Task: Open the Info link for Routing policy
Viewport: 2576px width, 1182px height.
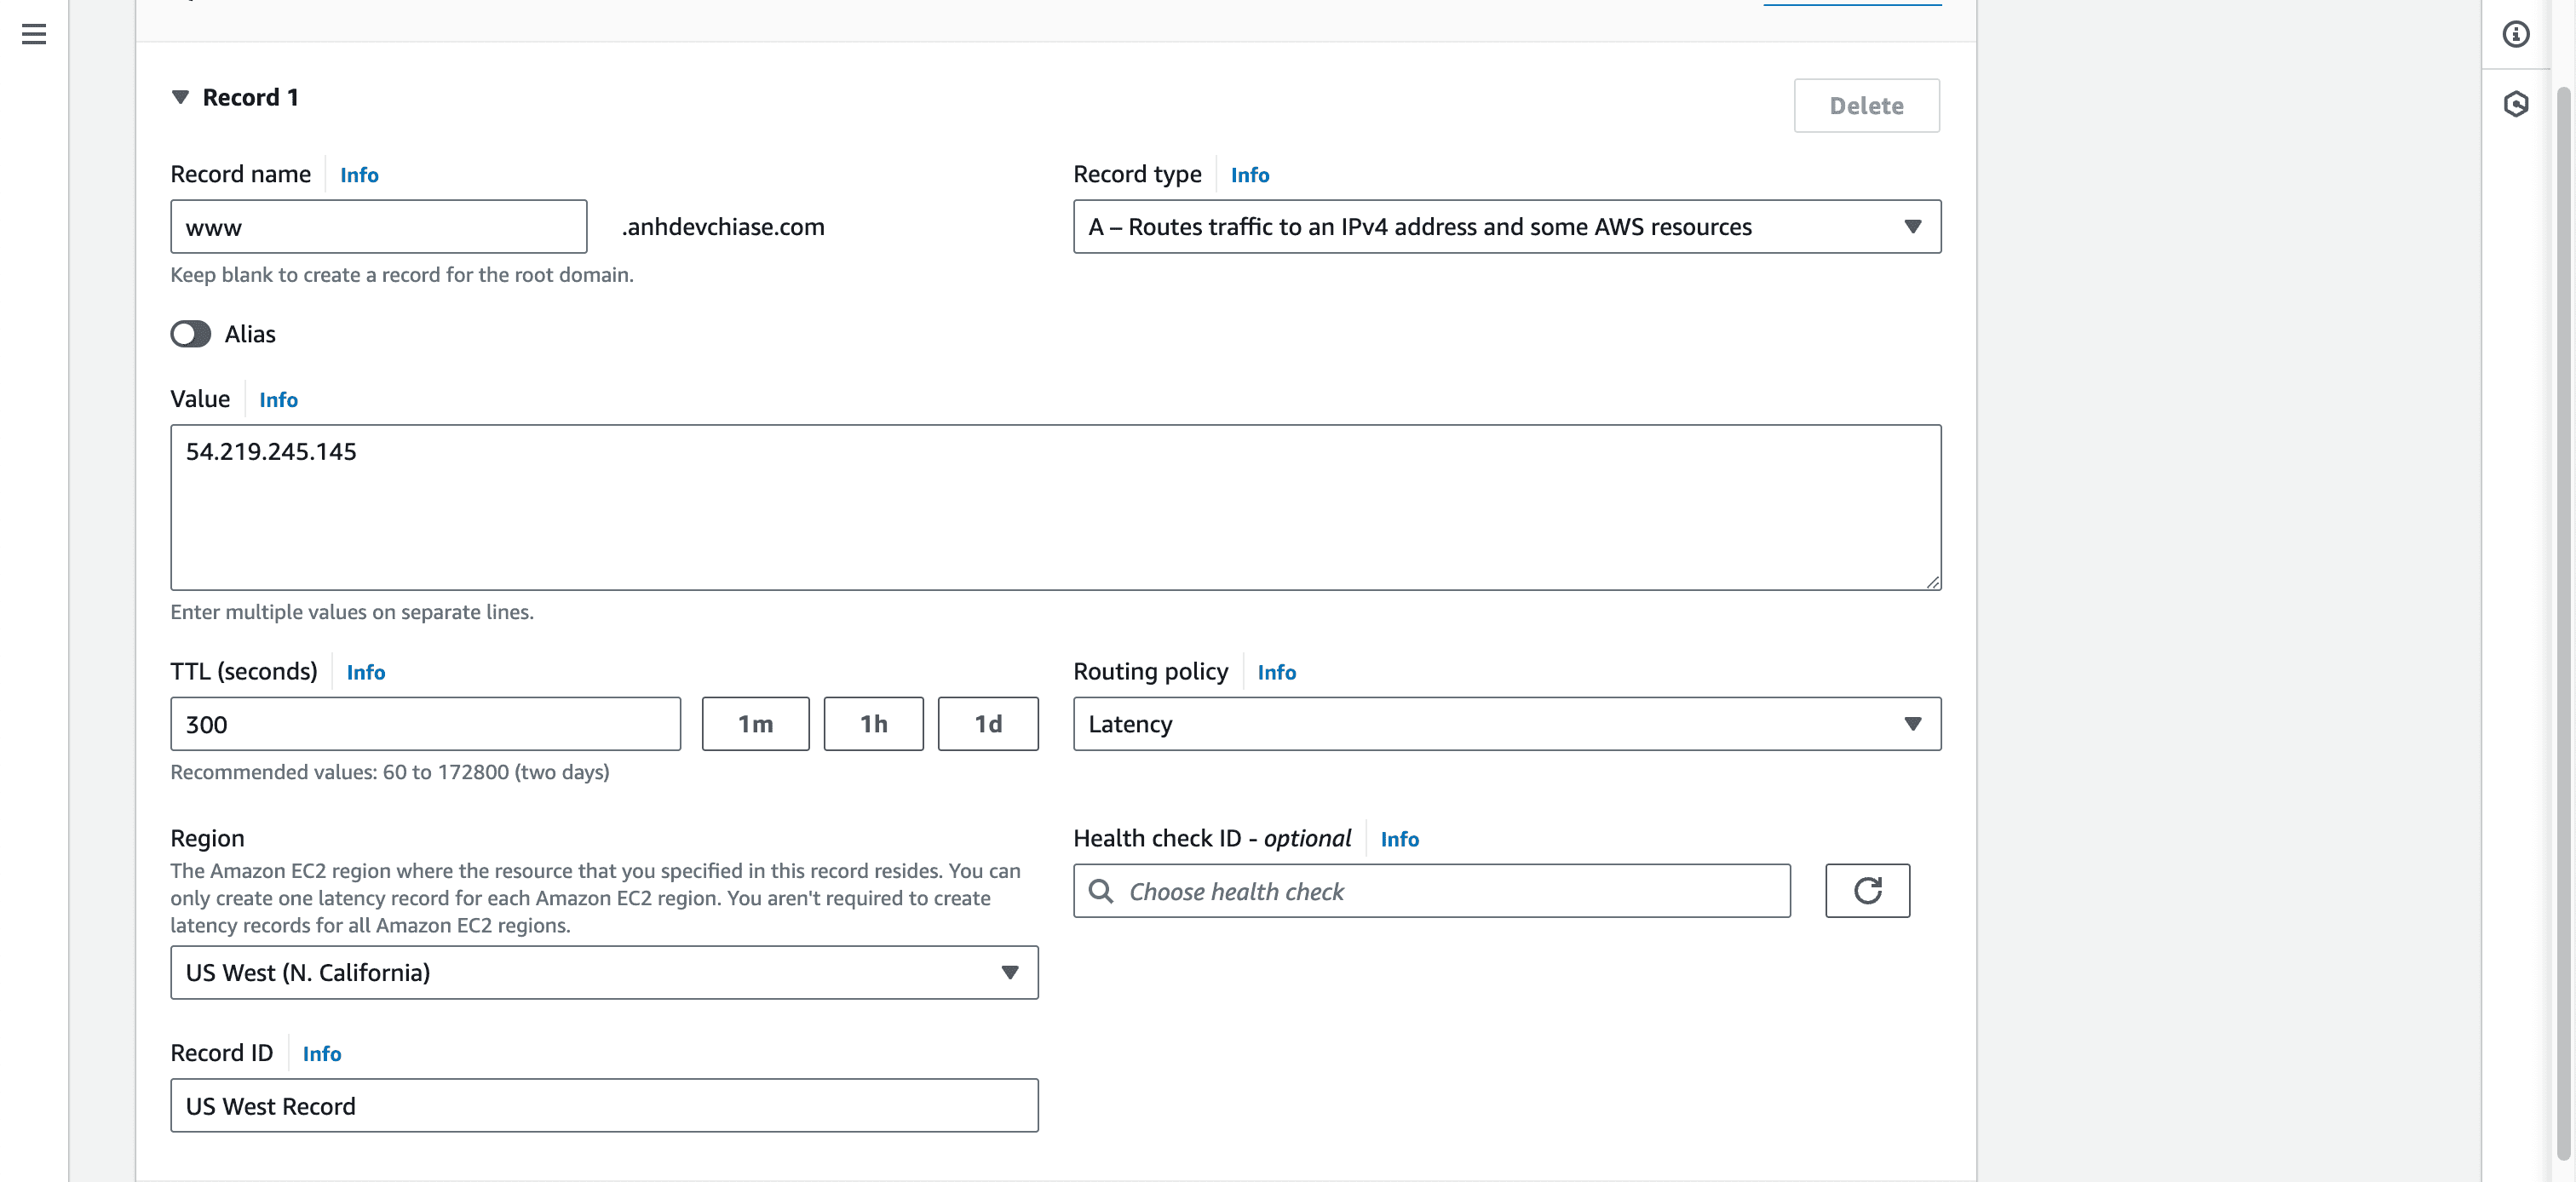Action: pos(1276,672)
